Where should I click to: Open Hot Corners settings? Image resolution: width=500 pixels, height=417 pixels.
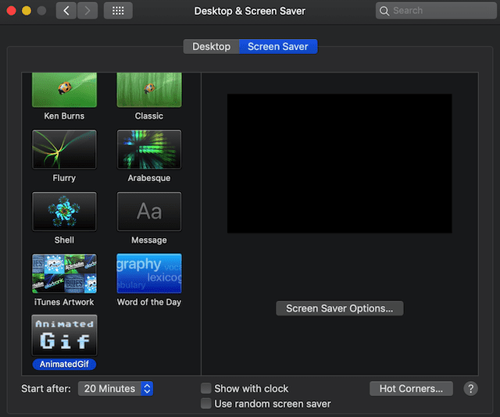[x=411, y=388]
